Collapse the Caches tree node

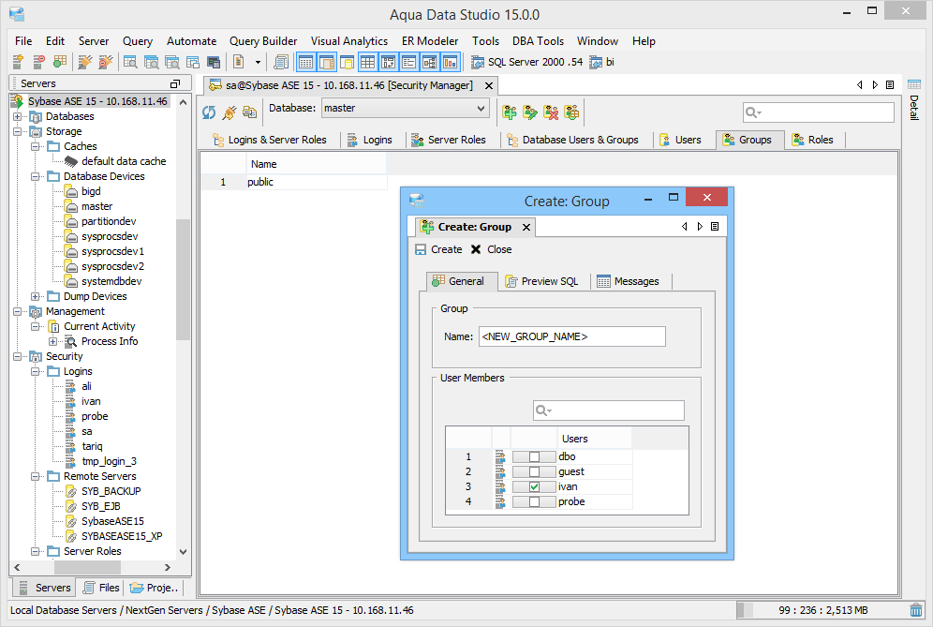coord(35,146)
